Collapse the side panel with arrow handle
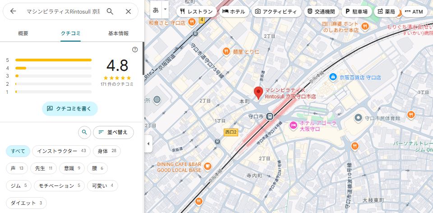433x213 pixels. [x=148, y=144]
